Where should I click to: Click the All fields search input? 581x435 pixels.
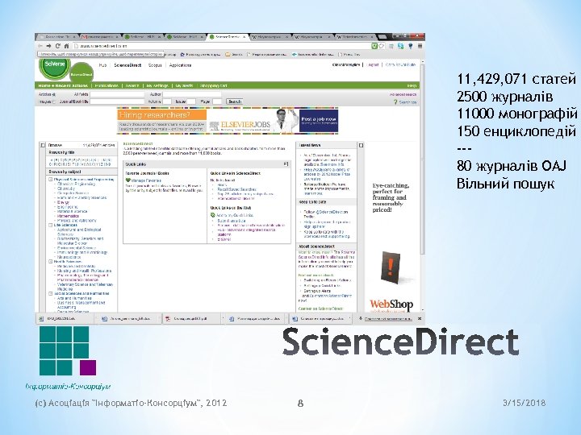coord(117,94)
